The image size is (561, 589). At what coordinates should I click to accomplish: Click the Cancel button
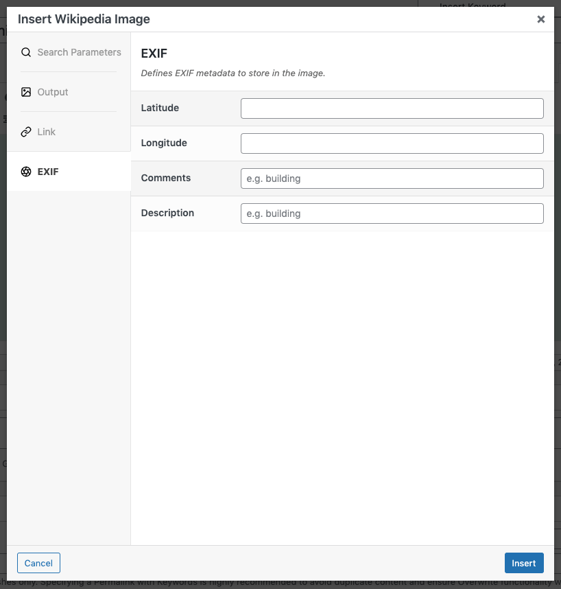pyautogui.click(x=38, y=563)
